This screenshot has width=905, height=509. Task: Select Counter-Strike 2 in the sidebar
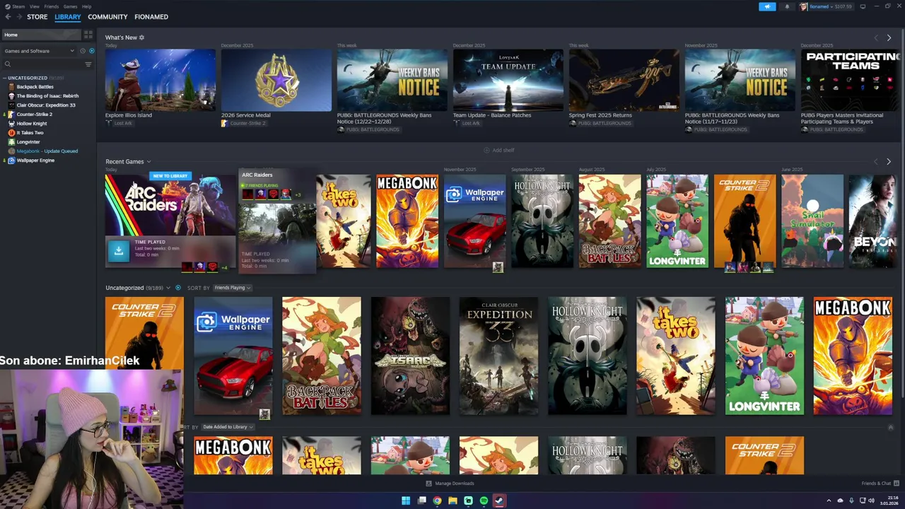coord(35,115)
